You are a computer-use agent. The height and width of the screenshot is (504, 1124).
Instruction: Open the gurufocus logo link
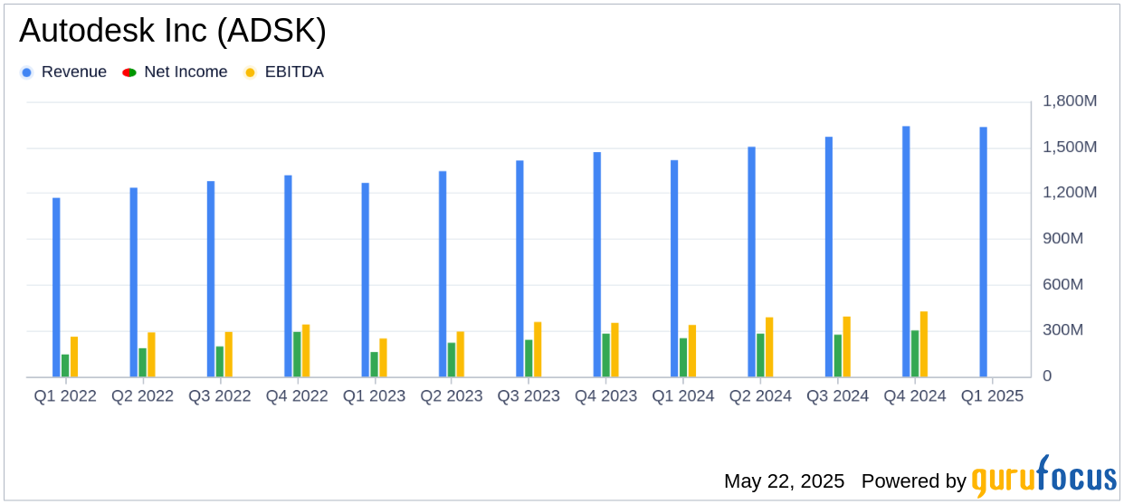[x=1043, y=477]
